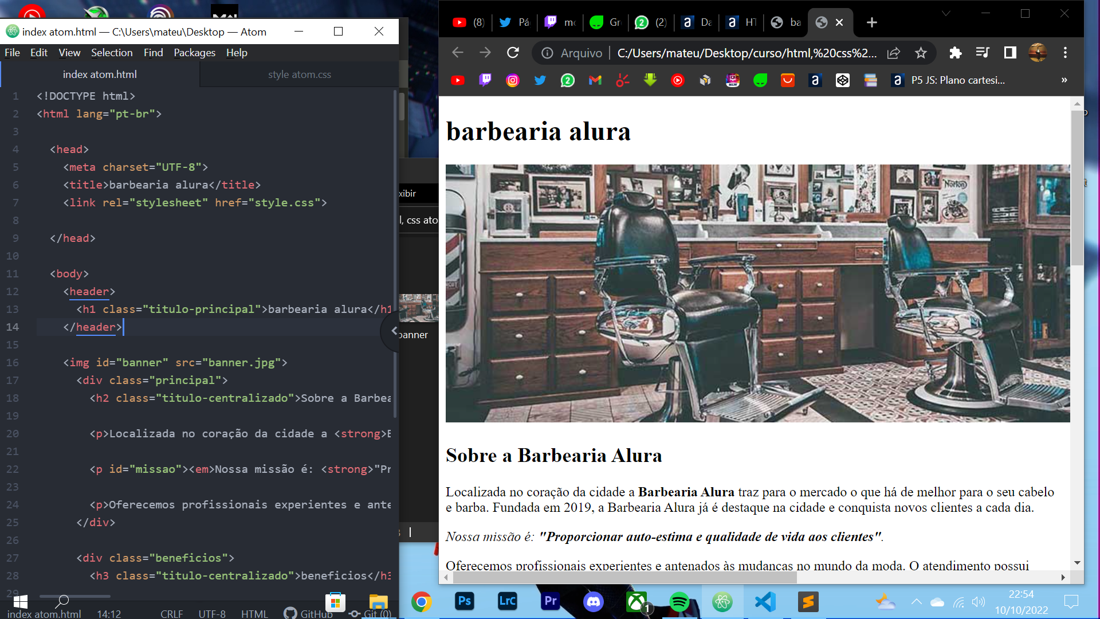Open Discord from the taskbar
Viewport: 1100px width, 619px height.
coord(594,601)
